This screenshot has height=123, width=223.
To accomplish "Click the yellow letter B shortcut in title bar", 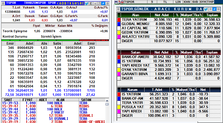I will point(66,3).
